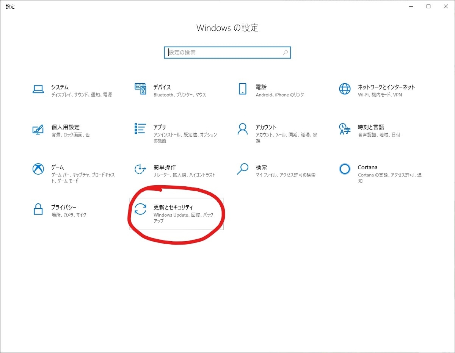The height and width of the screenshot is (353, 455).
Task: Focus the 設定の検索 input field
Action: [x=227, y=53]
